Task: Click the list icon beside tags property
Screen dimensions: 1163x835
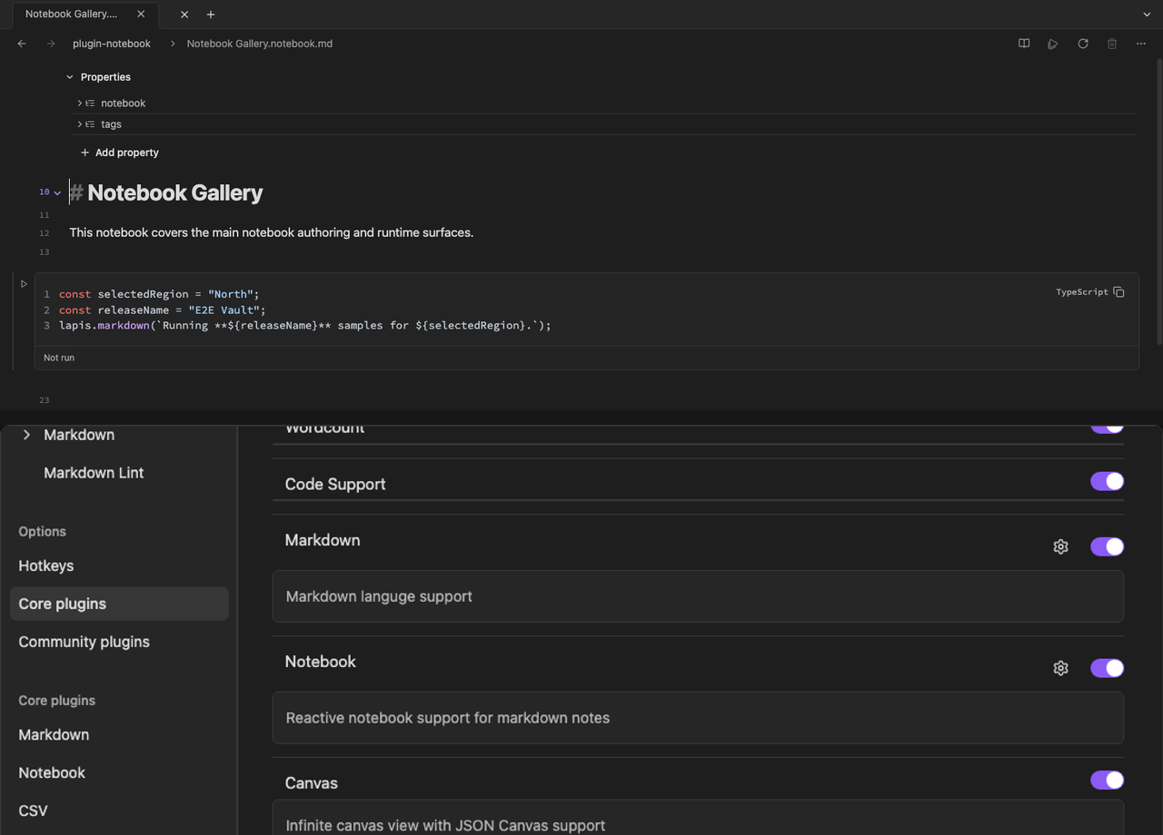Action: click(90, 124)
